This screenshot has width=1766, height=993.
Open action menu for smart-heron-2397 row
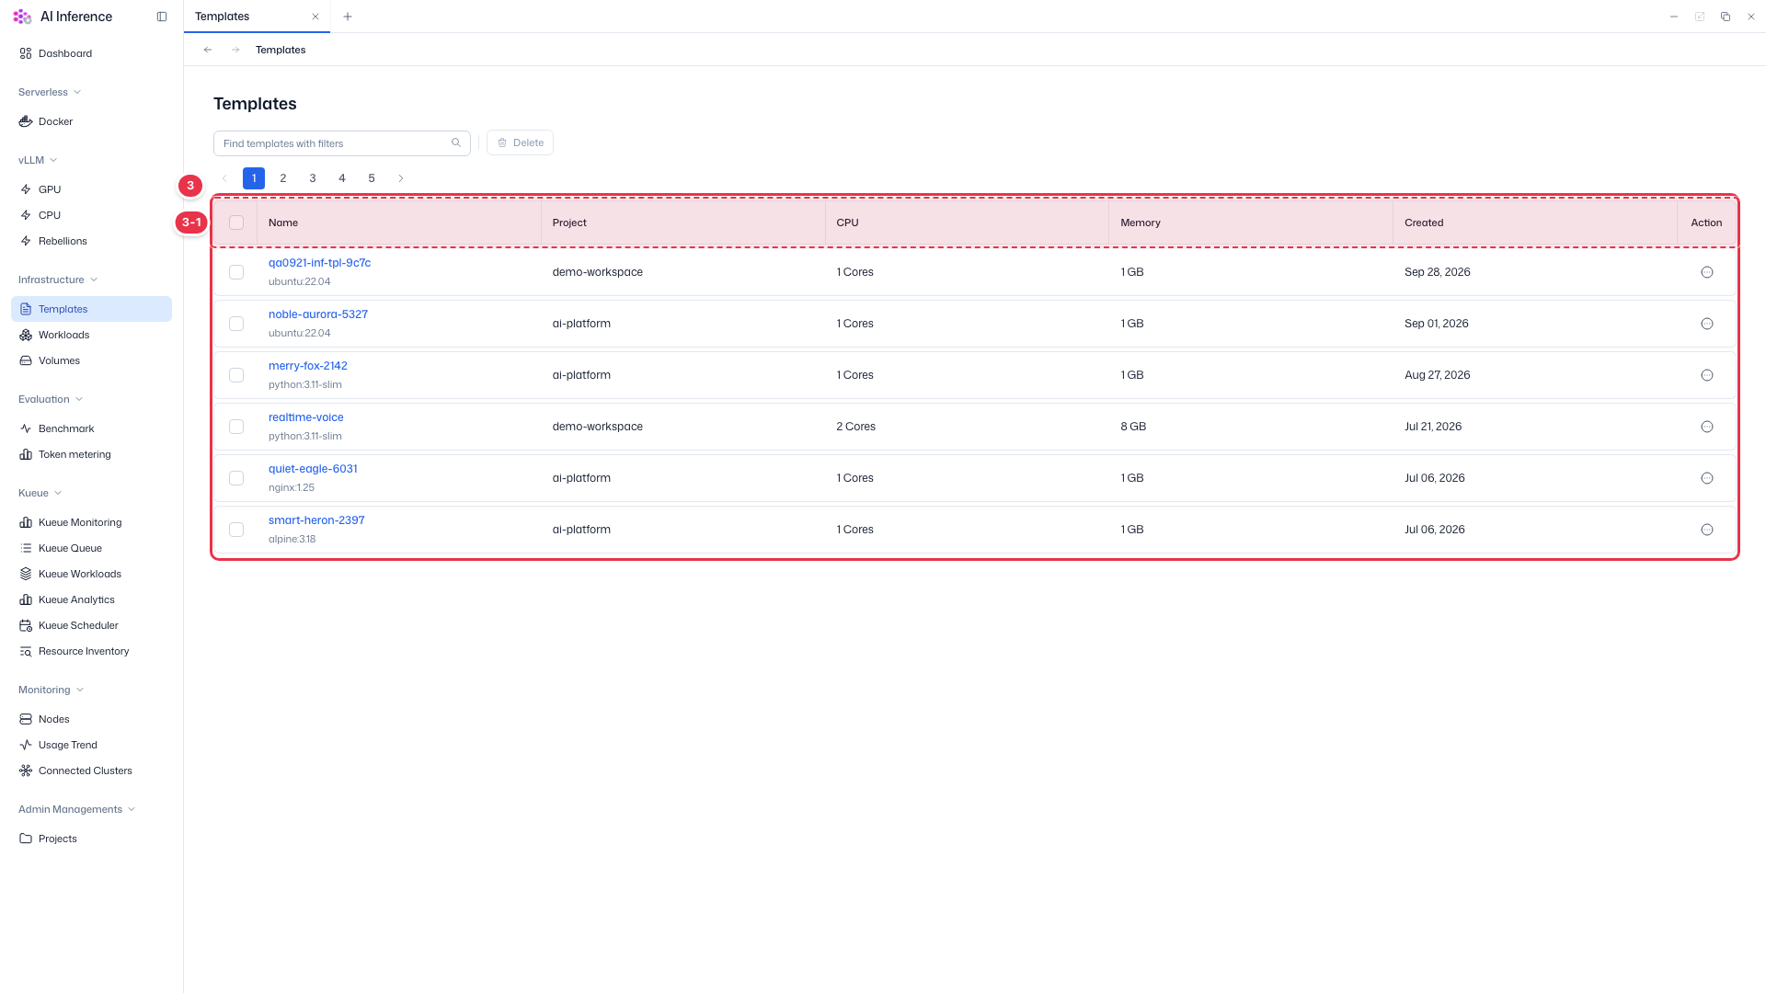click(1707, 530)
